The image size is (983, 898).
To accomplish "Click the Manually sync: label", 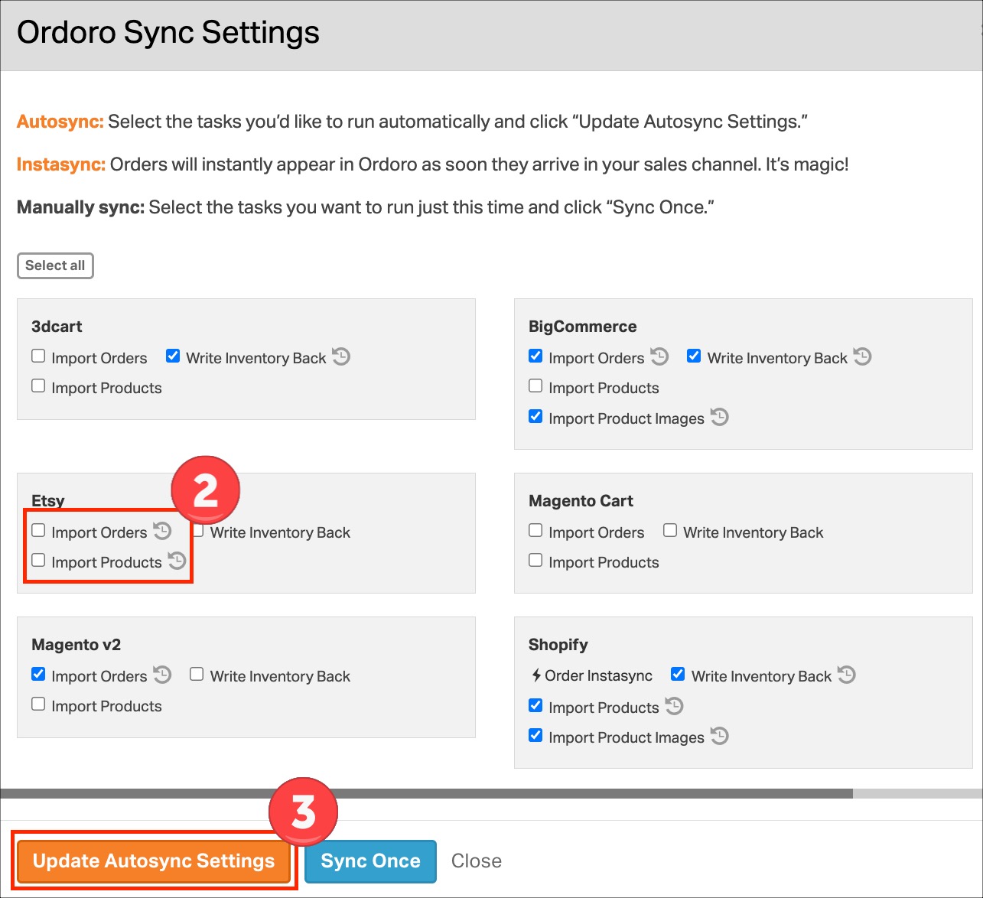I will [x=81, y=207].
